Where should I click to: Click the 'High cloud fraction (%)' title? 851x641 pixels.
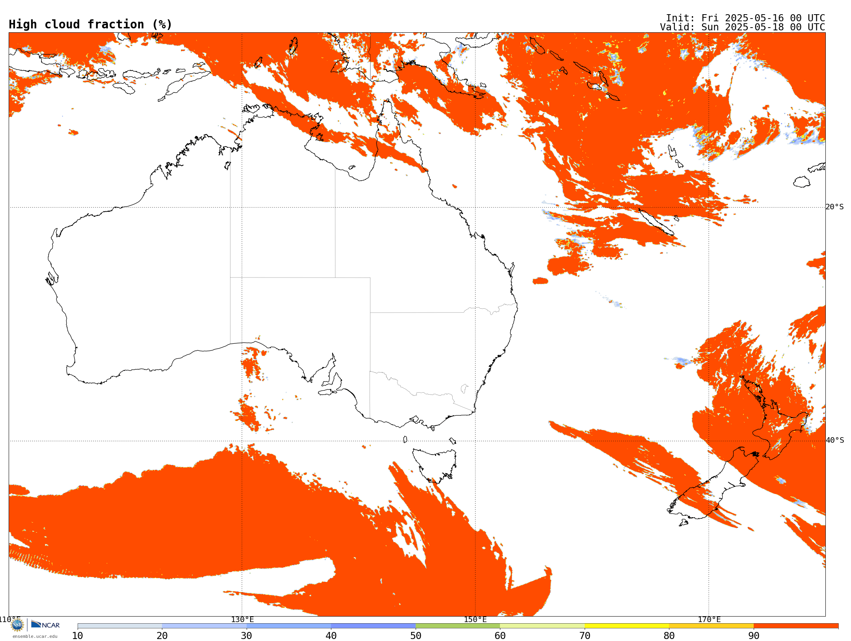91,24
